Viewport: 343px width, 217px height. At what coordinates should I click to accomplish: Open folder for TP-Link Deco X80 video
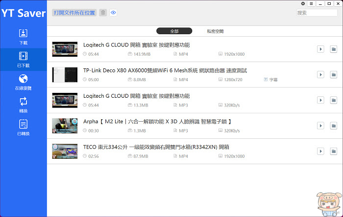[x=333, y=75]
